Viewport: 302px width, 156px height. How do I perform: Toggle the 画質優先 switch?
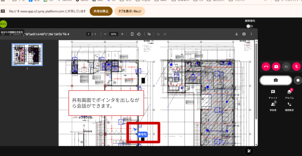coord(250,26)
